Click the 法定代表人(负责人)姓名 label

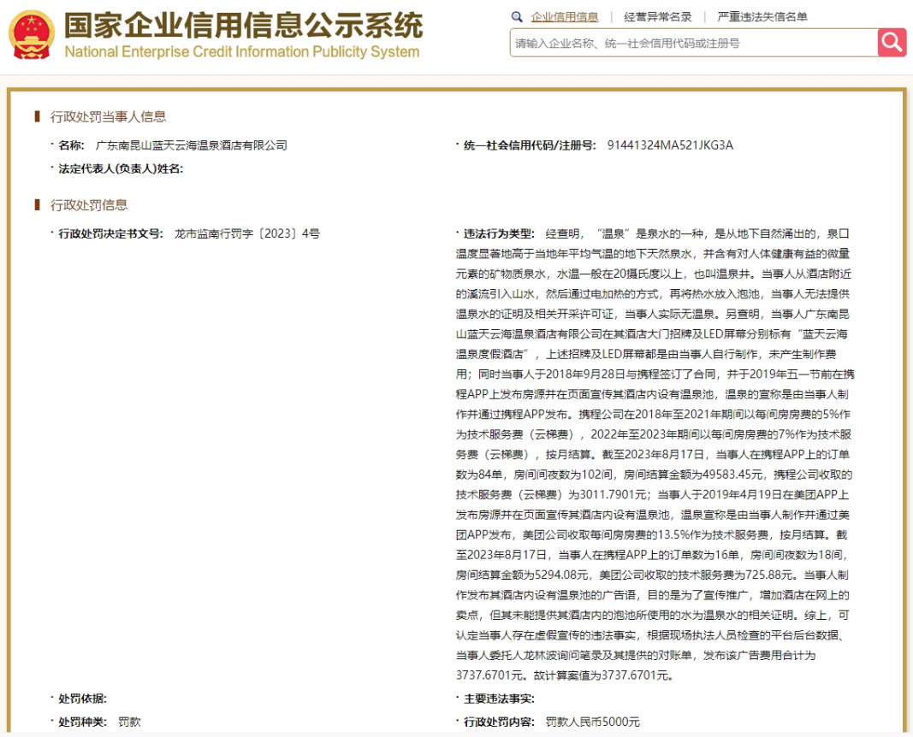[x=121, y=168]
